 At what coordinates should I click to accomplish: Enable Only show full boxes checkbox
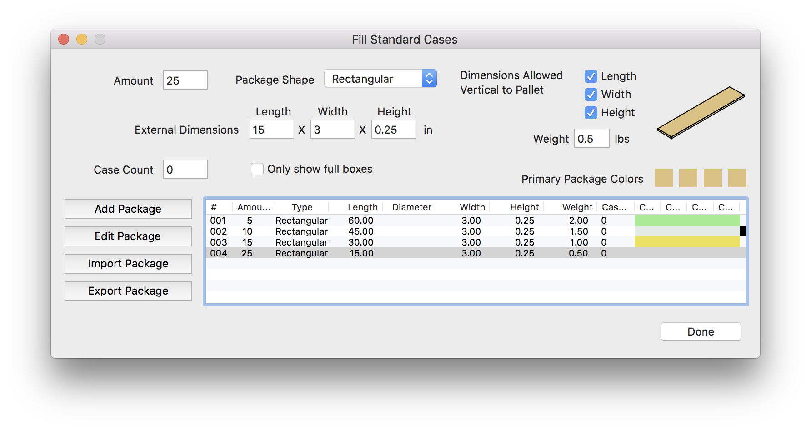pos(257,169)
